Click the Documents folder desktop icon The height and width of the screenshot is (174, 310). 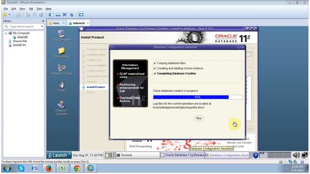[62, 52]
